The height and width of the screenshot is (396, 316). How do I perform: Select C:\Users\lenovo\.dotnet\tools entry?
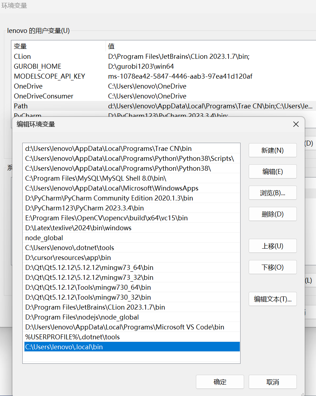[131, 248]
